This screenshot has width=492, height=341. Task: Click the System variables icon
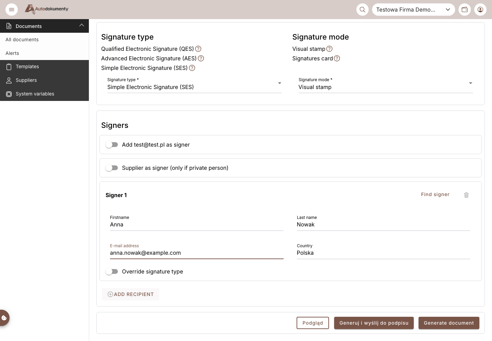click(x=9, y=94)
